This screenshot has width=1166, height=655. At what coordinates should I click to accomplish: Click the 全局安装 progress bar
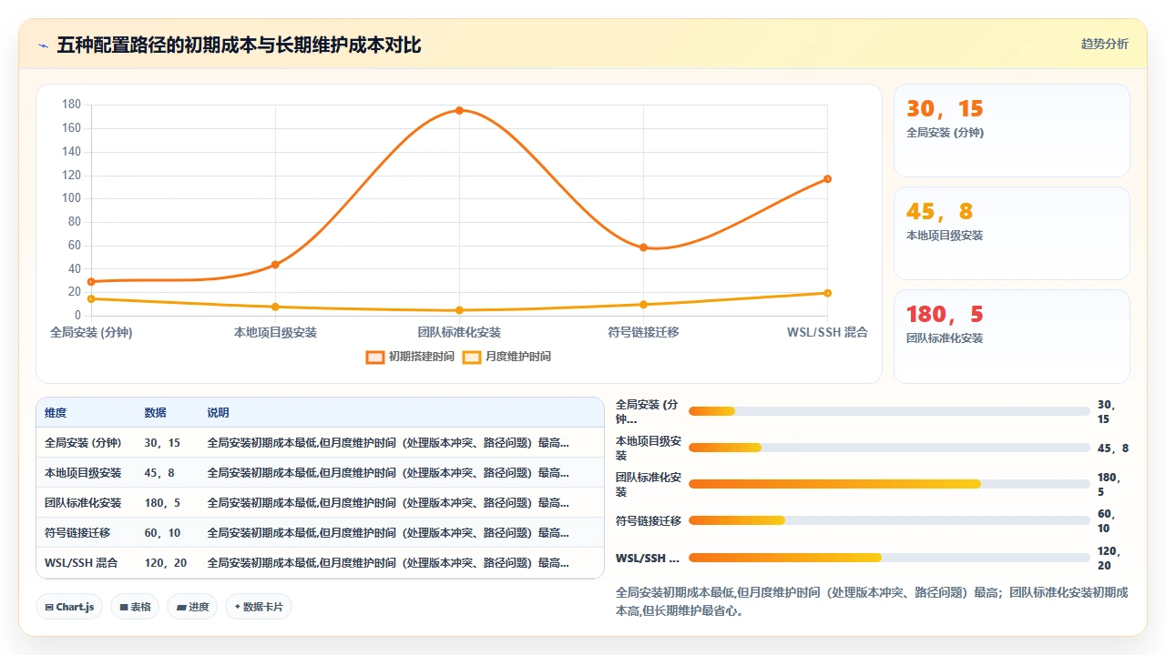(x=889, y=411)
